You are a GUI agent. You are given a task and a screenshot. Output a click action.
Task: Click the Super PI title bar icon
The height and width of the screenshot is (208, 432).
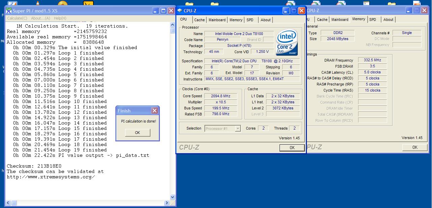[9, 11]
